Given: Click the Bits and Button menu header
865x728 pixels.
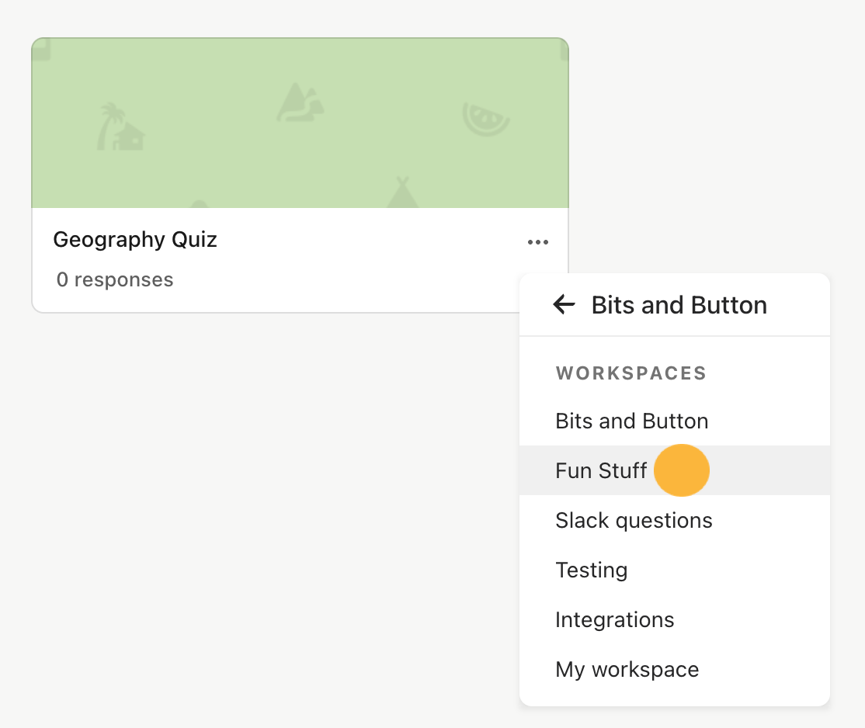Looking at the screenshot, I should 679,305.
